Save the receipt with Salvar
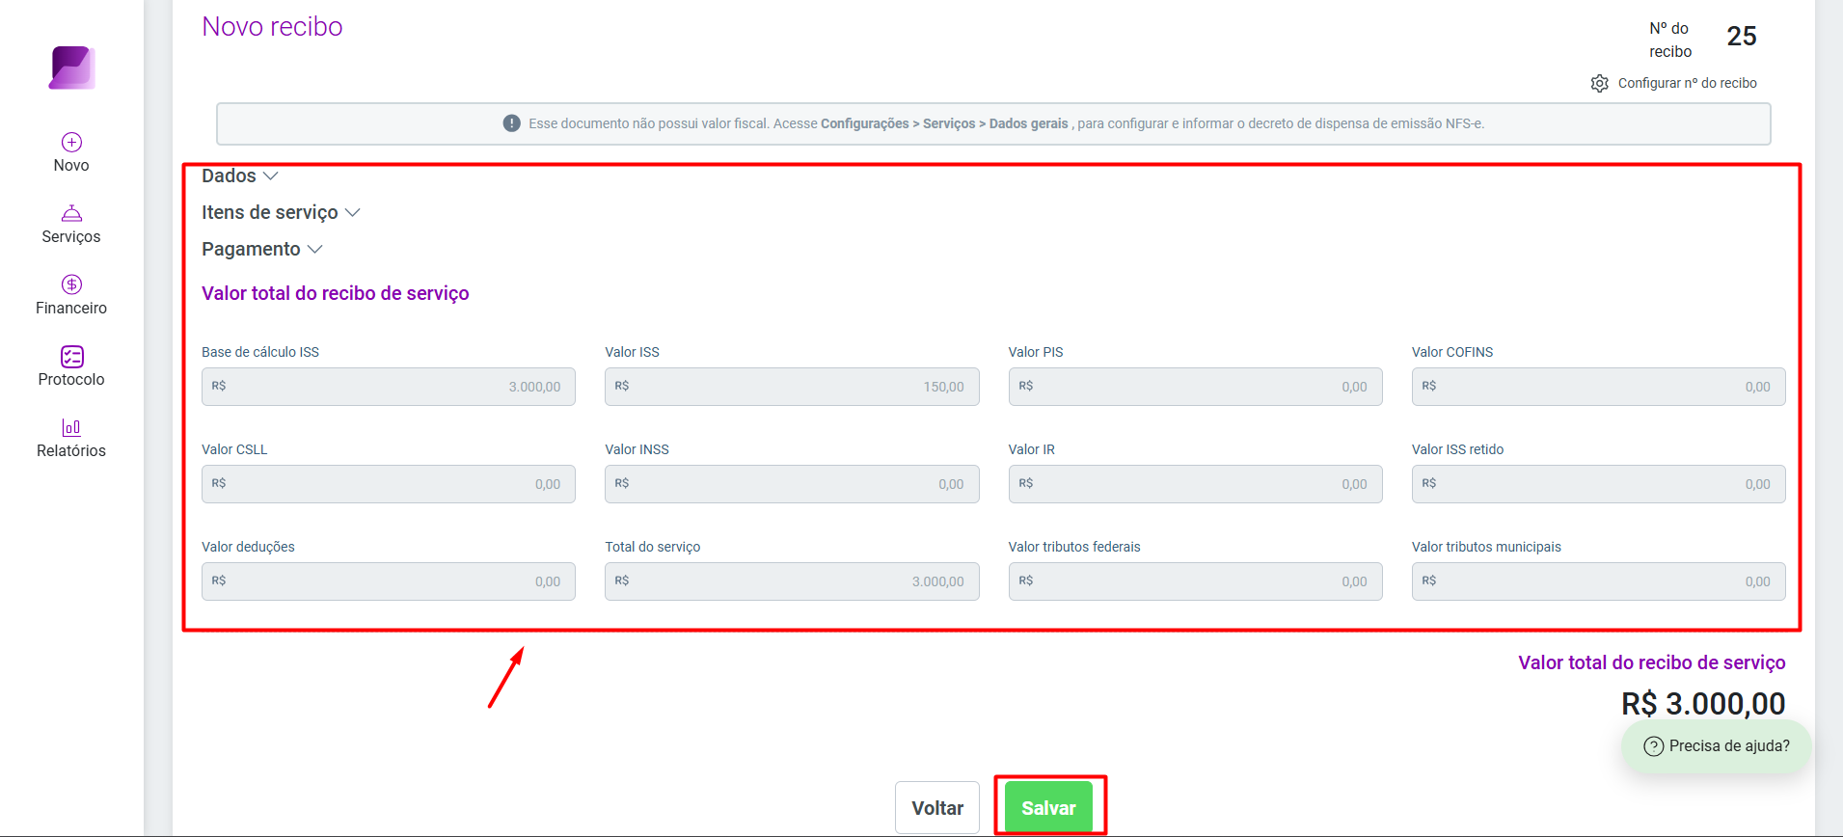This screenshot has width=1843, height=837. [1048, 807]
